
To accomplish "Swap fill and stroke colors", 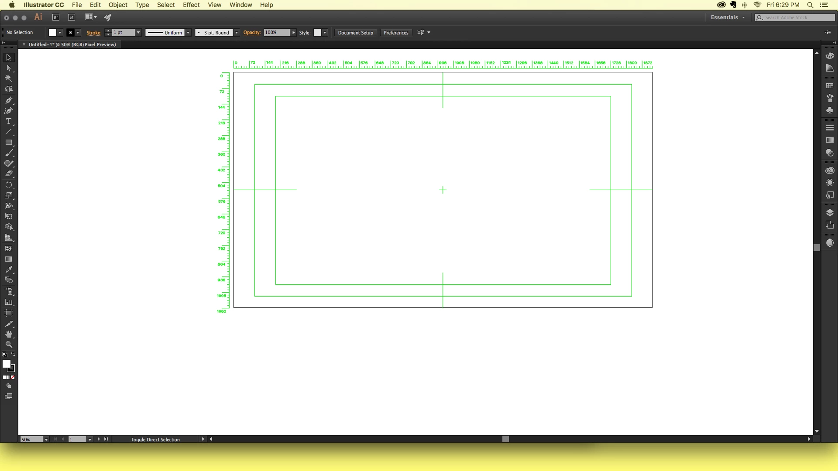I will point(13,354).
